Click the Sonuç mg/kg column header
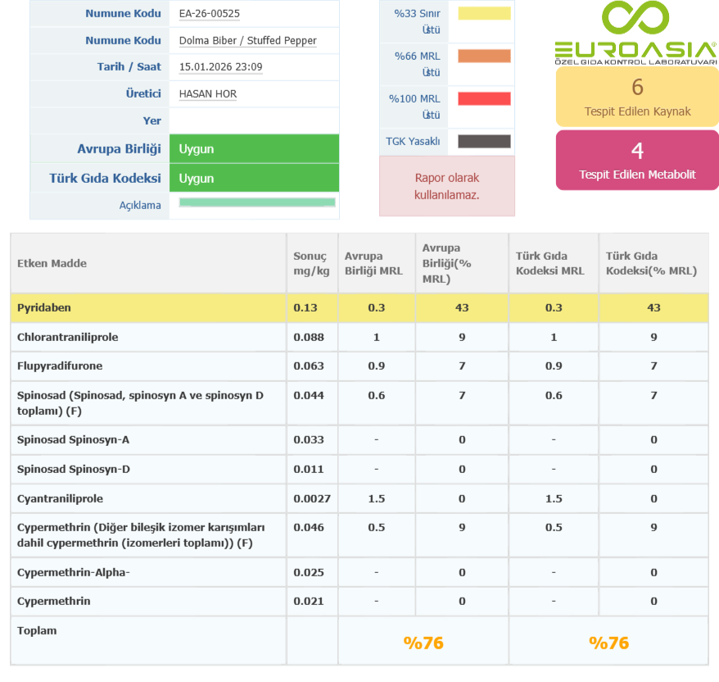The image size is (719, 682). point(310,263)
